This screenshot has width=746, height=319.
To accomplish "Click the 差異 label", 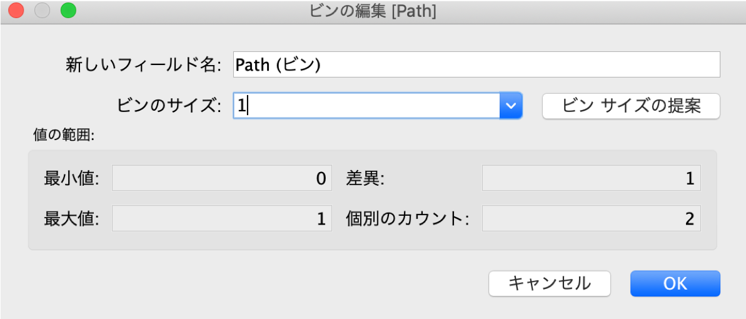I will coord(365,179).
